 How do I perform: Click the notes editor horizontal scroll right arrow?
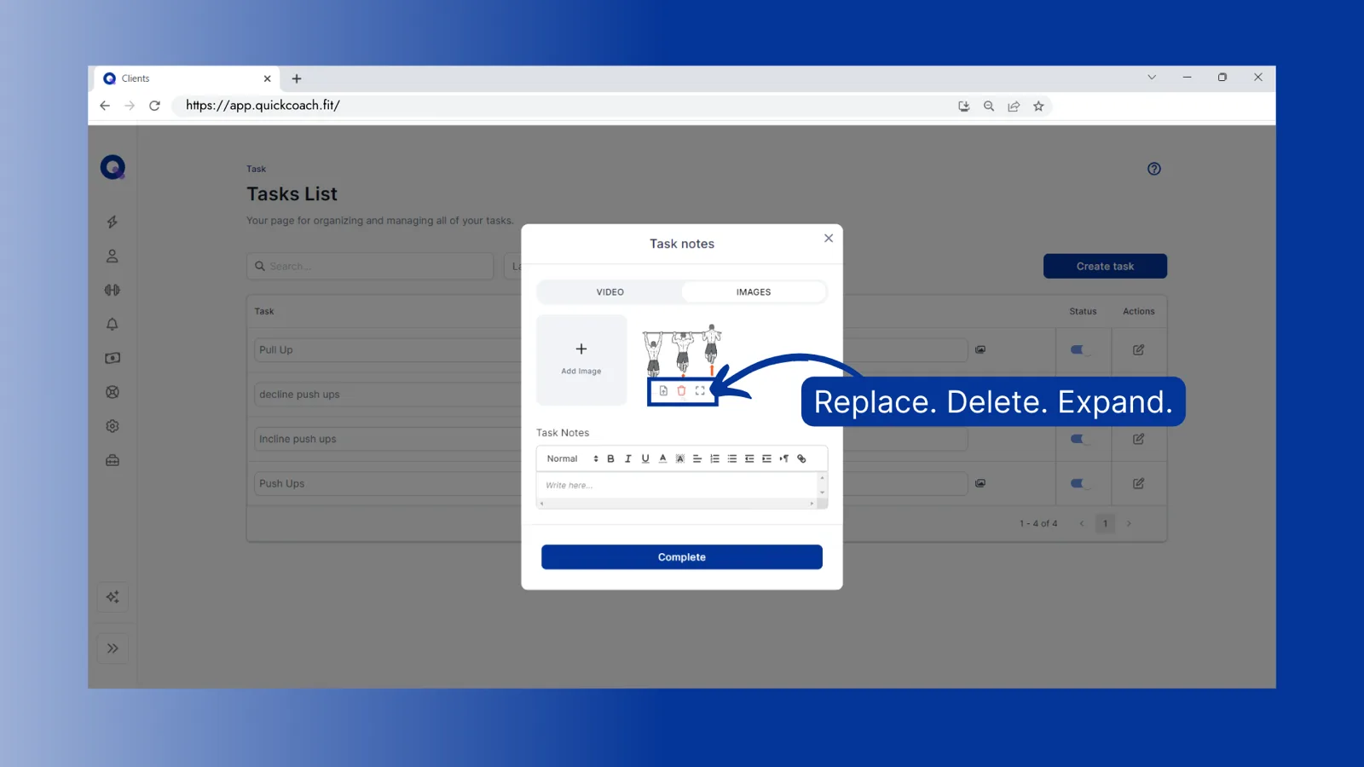pos(812,504)
